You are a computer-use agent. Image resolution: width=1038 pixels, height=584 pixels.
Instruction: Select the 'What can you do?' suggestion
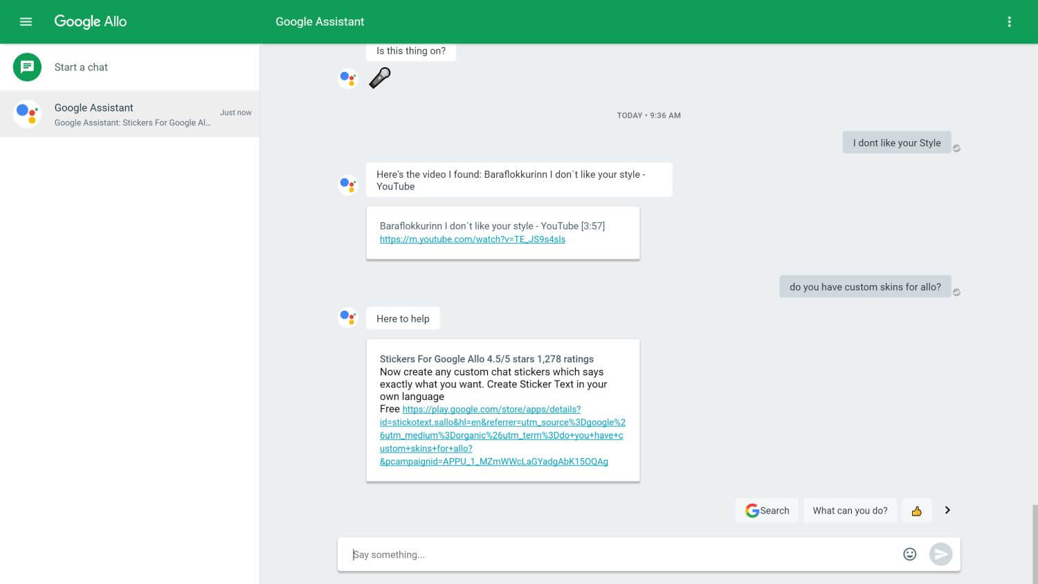[x=850, y=511]
